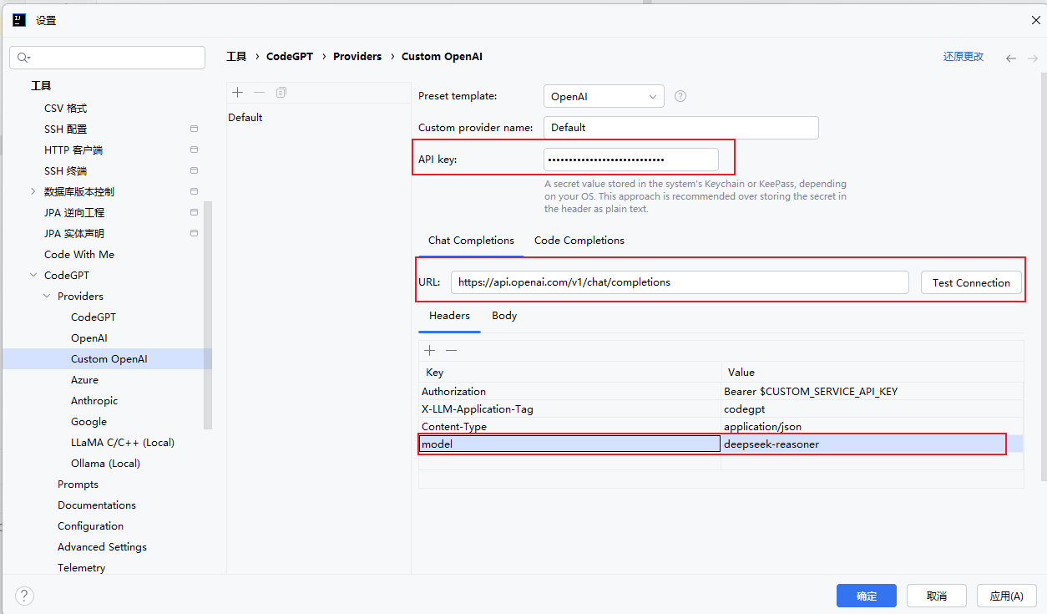Click the project-level icon beside HTTP 客户端
Screen dimensions: 1047x614
coord(194,150)
